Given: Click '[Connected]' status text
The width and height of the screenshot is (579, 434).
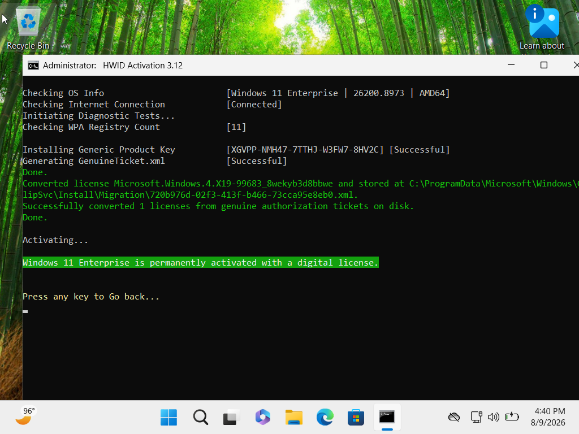Looking at the screenshot, I should click(254, 105).
